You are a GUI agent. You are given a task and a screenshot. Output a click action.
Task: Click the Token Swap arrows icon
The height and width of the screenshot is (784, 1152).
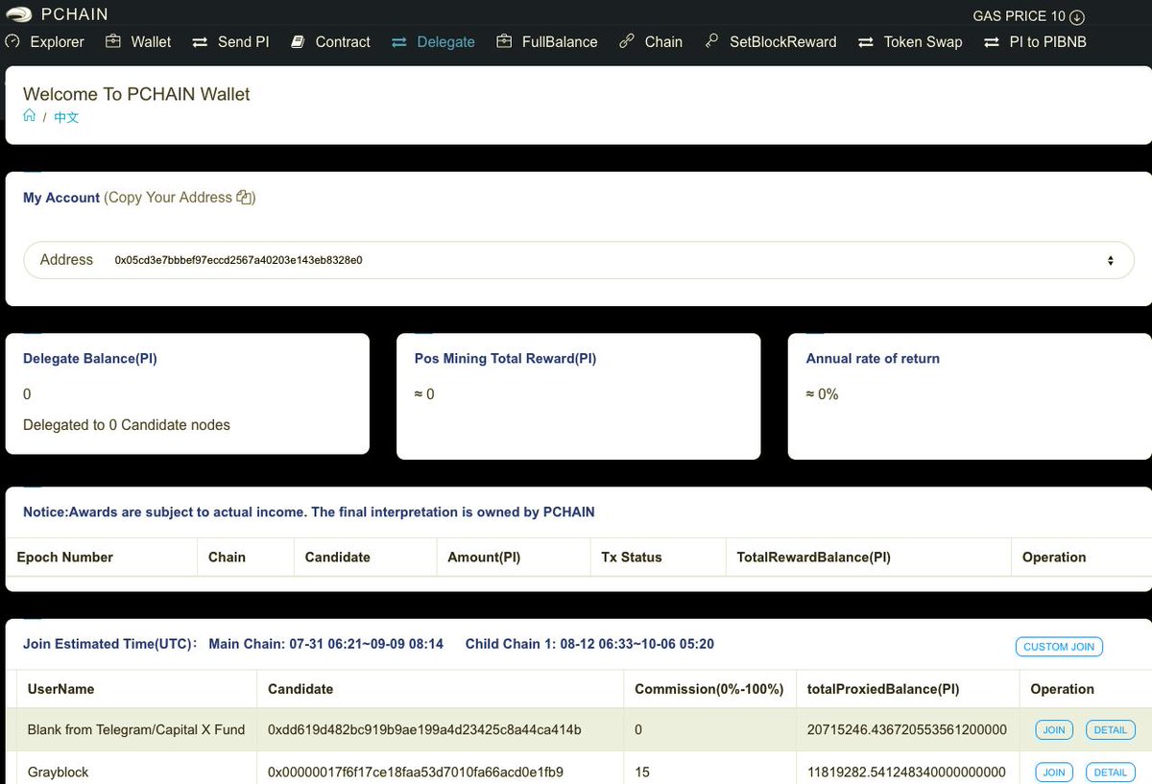point(866,42)
